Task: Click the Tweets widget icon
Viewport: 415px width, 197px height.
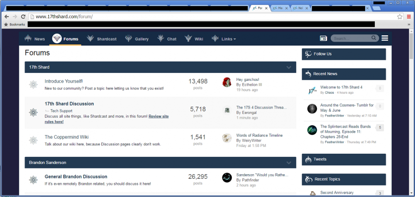Action: click(x=308, y=159)
